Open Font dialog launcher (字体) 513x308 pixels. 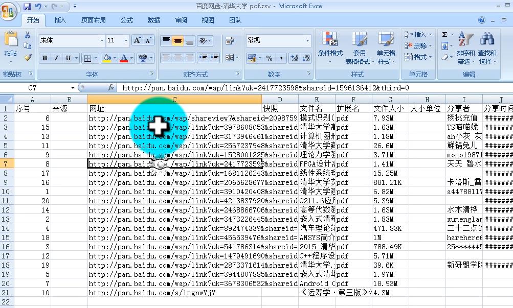(x=152, y=74)
